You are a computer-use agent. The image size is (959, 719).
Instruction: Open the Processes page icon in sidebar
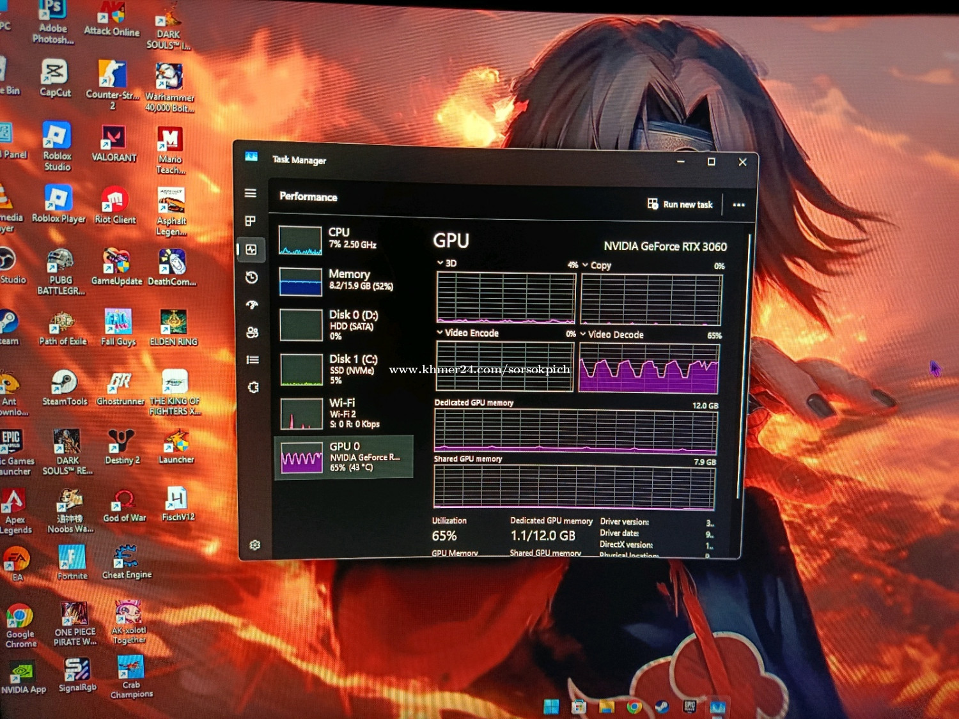pyautogui.click(x=251, y=221)
